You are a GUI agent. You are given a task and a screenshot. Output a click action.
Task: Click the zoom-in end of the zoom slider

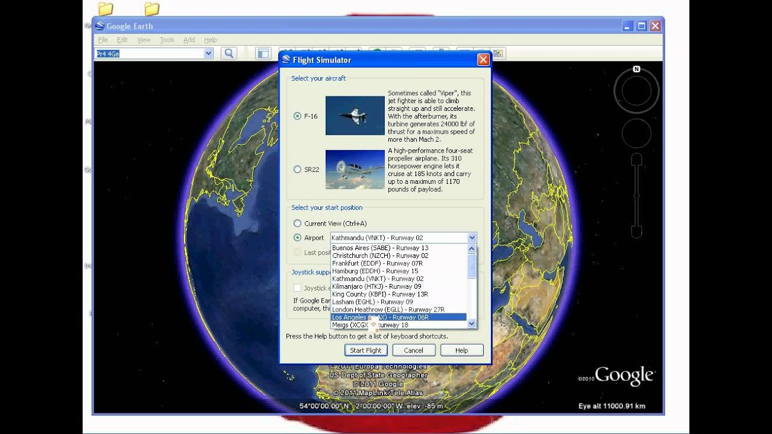[x=636, y=160]
